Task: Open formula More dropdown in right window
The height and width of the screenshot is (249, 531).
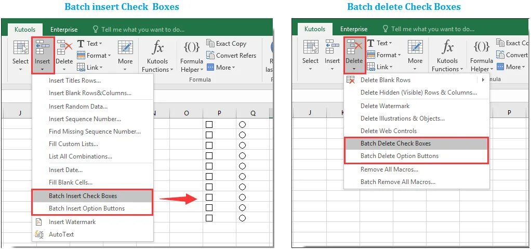Action: click(x=511, y=67)
